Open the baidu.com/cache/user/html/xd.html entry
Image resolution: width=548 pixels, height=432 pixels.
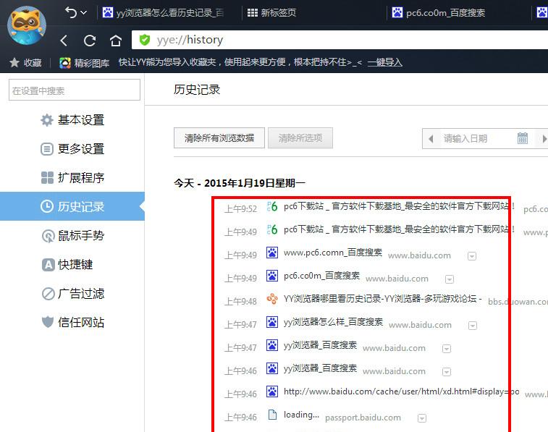402,391
